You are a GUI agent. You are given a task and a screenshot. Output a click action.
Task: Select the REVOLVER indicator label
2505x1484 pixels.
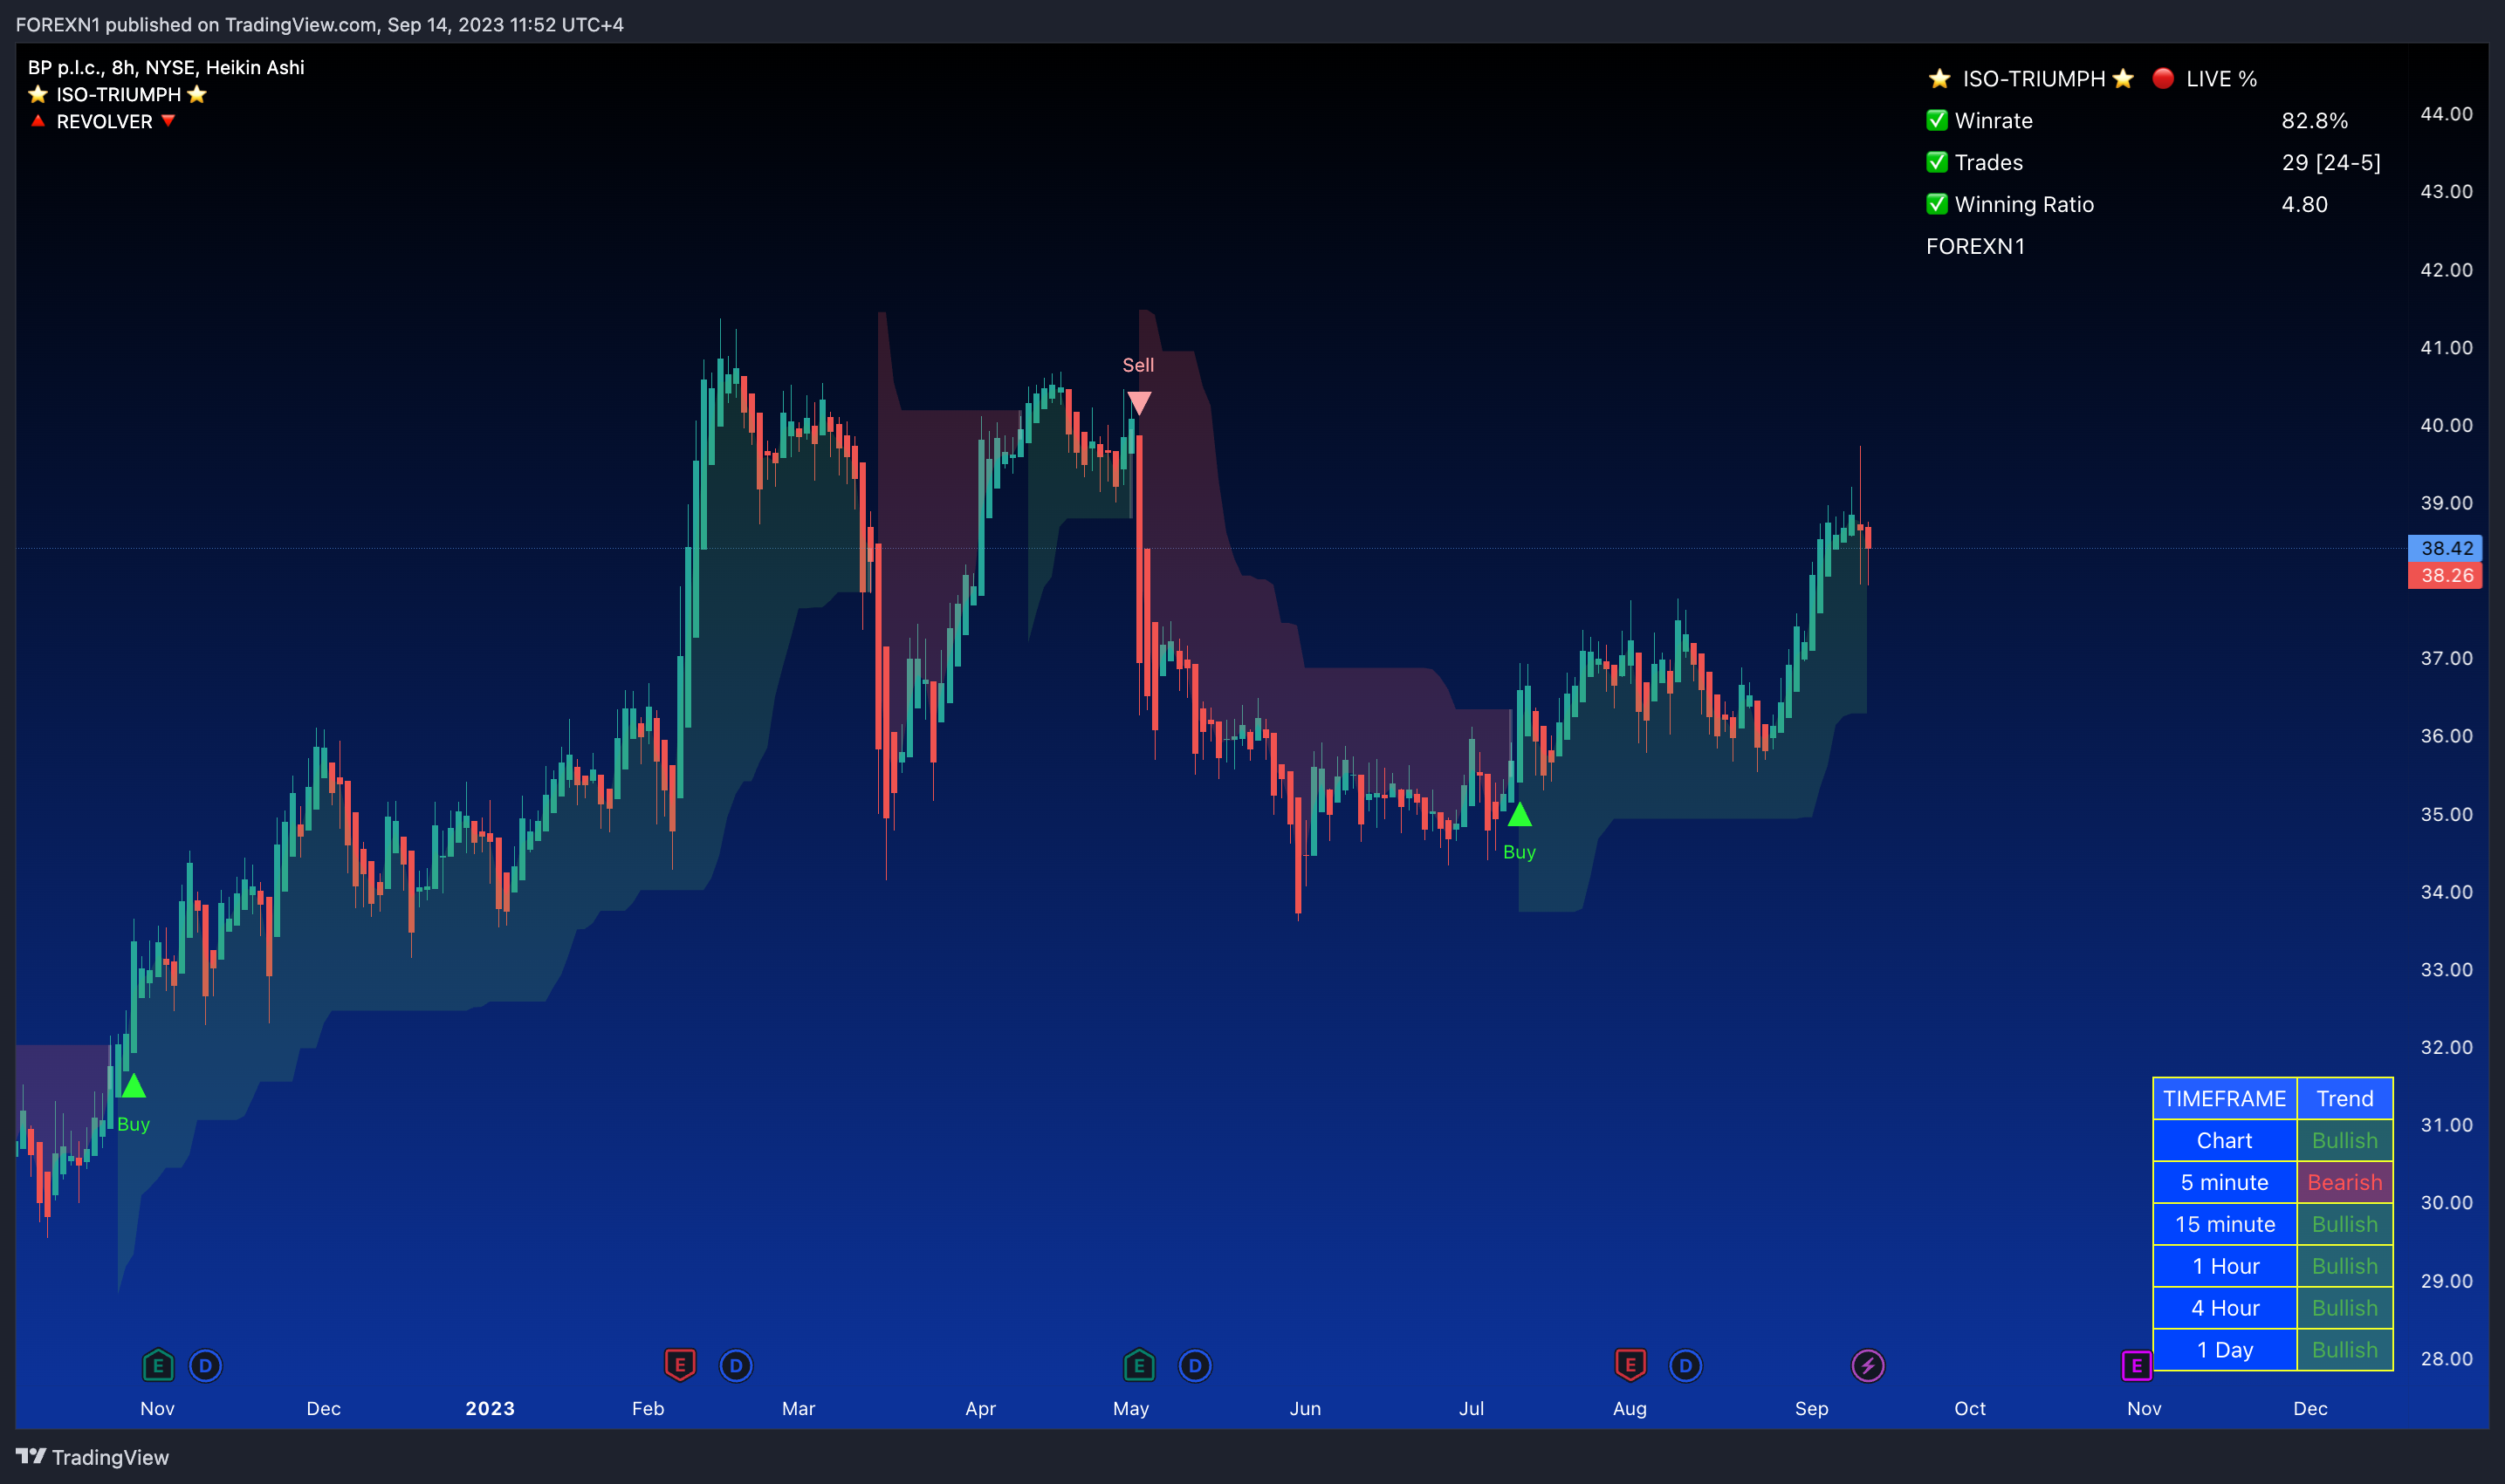pos(104,121)
